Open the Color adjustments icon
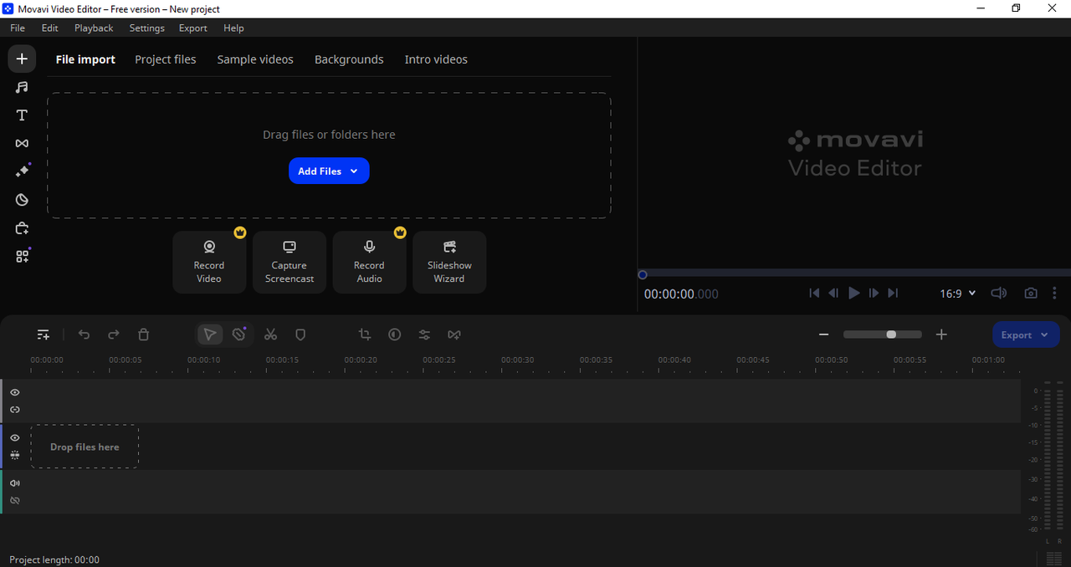 pos(395,335)
